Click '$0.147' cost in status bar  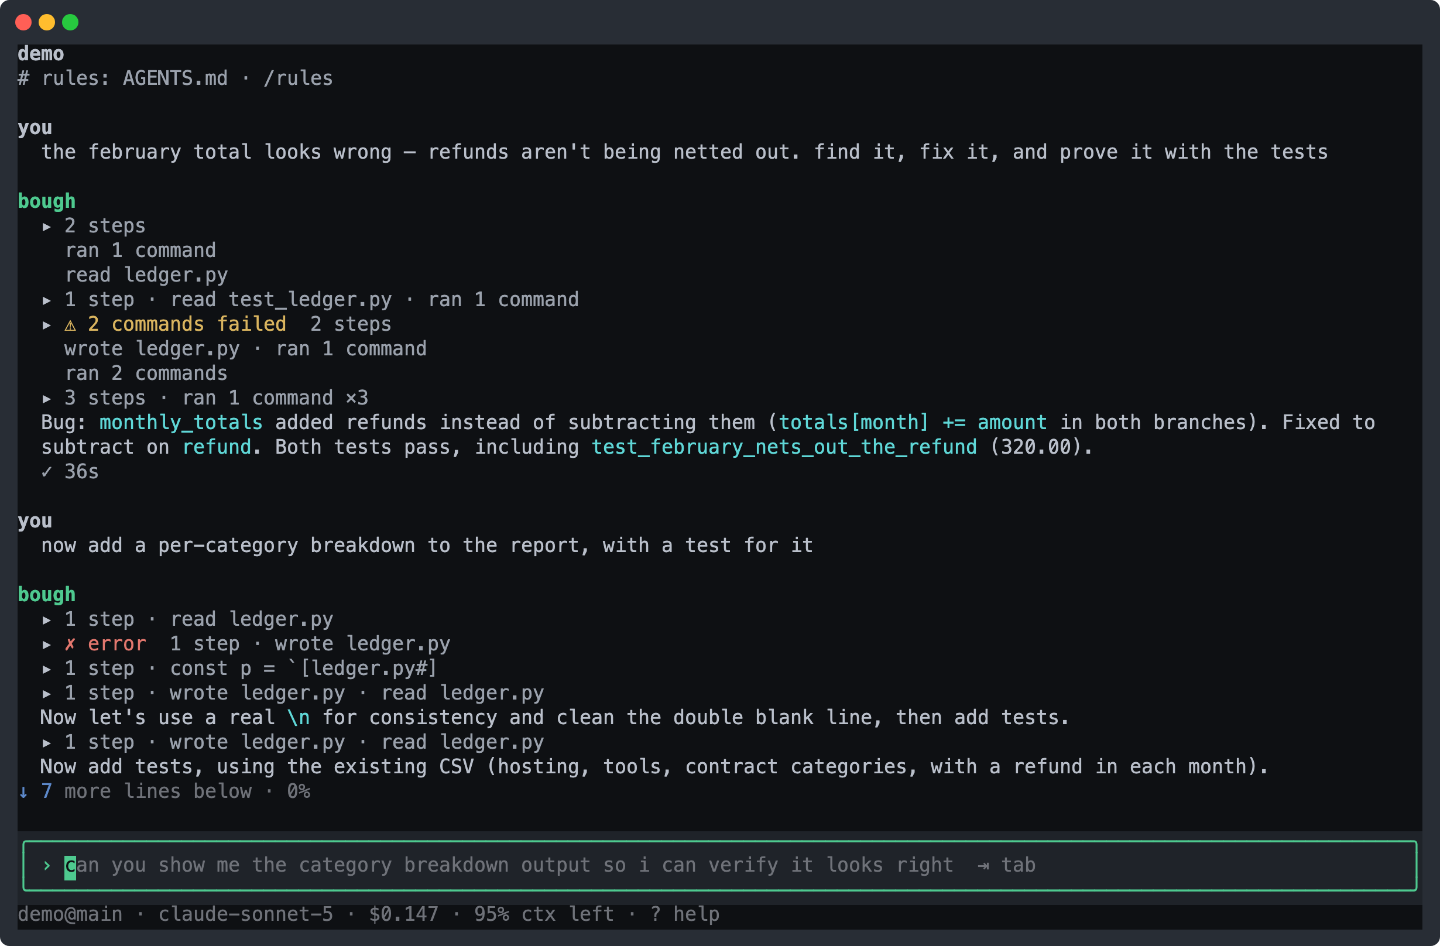pyautogui.click(x=403, y=914)
